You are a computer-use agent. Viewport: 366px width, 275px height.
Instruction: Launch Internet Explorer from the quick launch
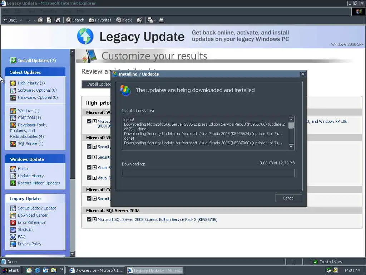pos(37,270)
